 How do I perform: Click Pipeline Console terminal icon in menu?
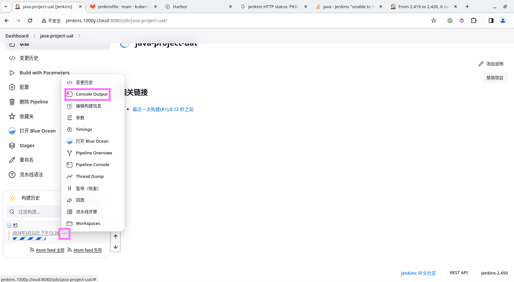point(70,165)
